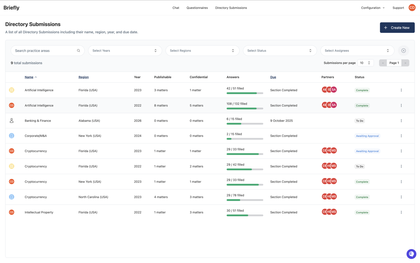Open the Configuration menu
420x263 pixels.
373,8
